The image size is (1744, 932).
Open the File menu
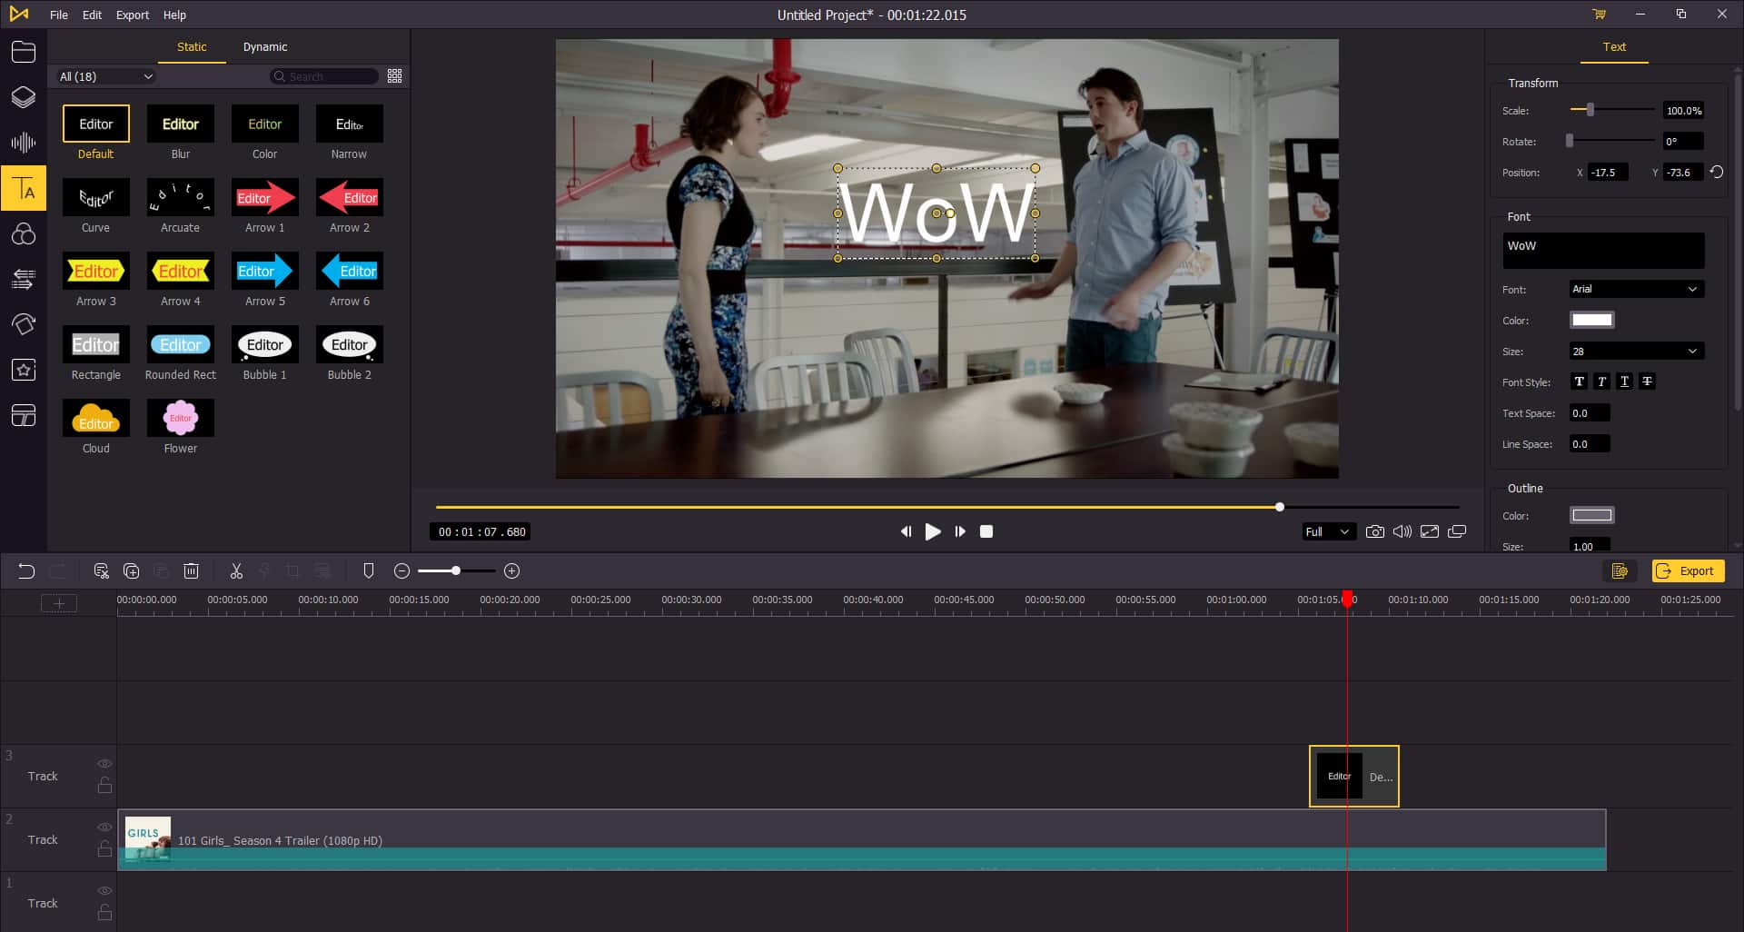click(x=59, y=15)
